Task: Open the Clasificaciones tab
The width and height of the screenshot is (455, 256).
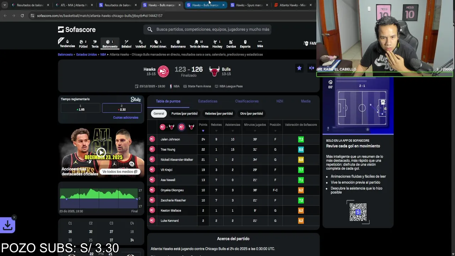Action: 247,101
